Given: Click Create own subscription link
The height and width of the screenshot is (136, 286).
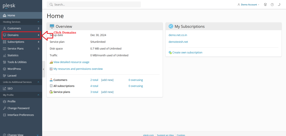Looking at the screenshot, I should [187, 53].
